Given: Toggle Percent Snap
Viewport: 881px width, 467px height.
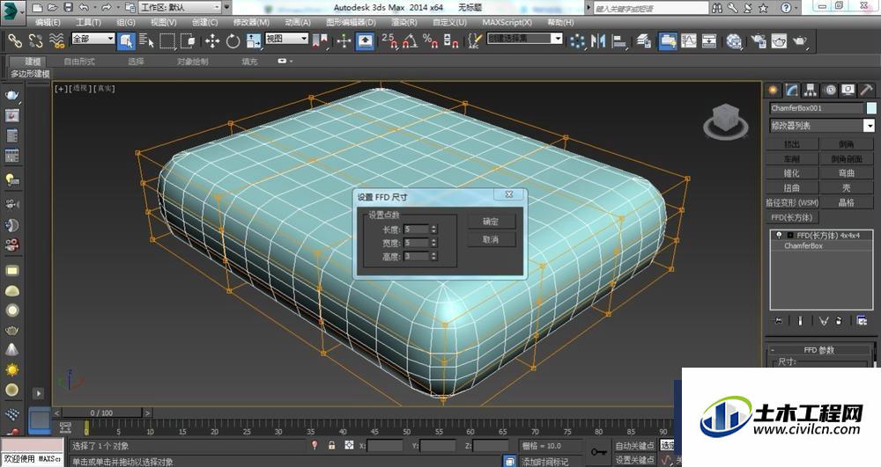Looking at the screenshot, I should tap(431, 41).
